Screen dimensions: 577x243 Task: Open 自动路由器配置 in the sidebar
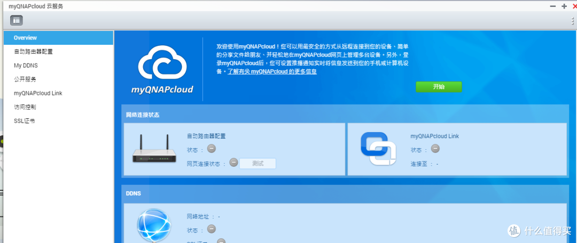[59, 52]
